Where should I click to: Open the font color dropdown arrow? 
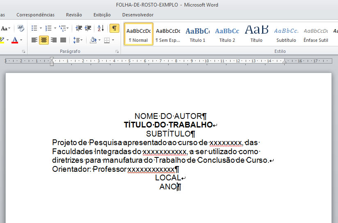pyautogui.click(x=21, y=40)
